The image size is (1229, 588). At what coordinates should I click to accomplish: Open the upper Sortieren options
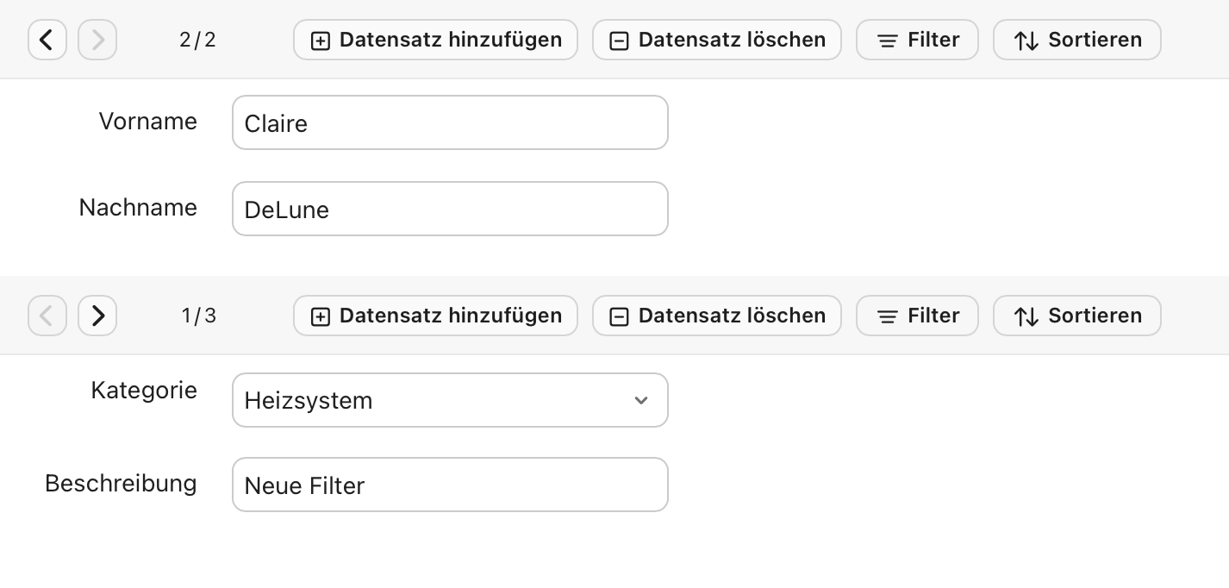[1076, 40]
